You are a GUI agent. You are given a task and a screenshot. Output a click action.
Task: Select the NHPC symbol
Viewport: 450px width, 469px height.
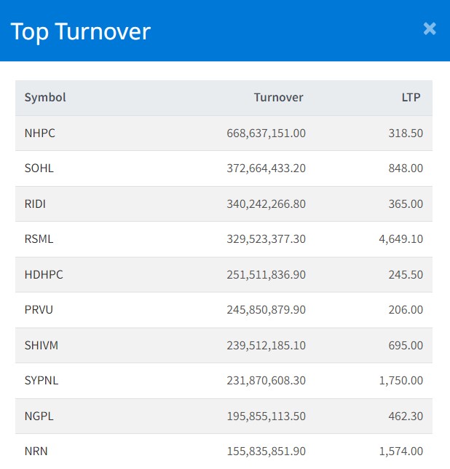pyautogui.click(x=40, y=133)
